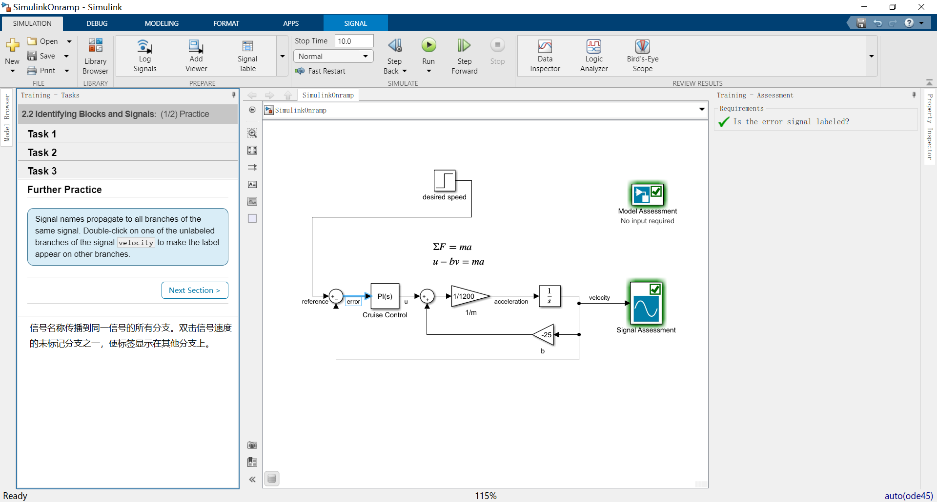Click the Next Section button
The height and width of the screenshot is (502, 937).
point(195,290)
